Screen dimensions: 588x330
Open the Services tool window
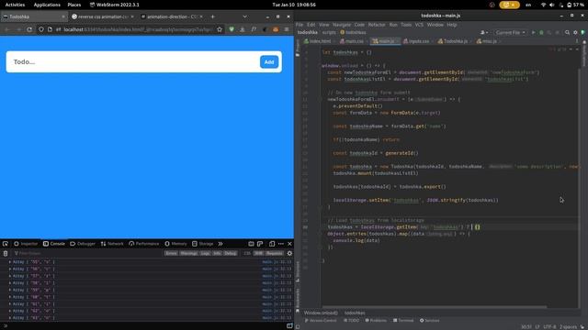[x=429, y=320]
